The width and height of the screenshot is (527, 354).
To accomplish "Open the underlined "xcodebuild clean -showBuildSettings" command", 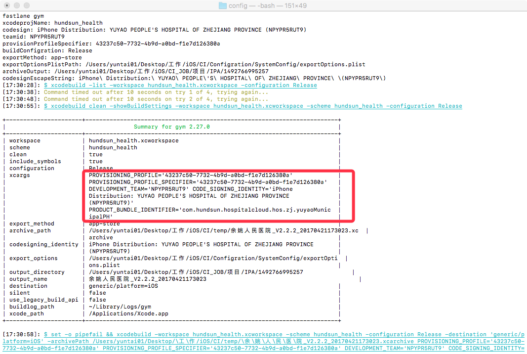I will coord(253,106).
